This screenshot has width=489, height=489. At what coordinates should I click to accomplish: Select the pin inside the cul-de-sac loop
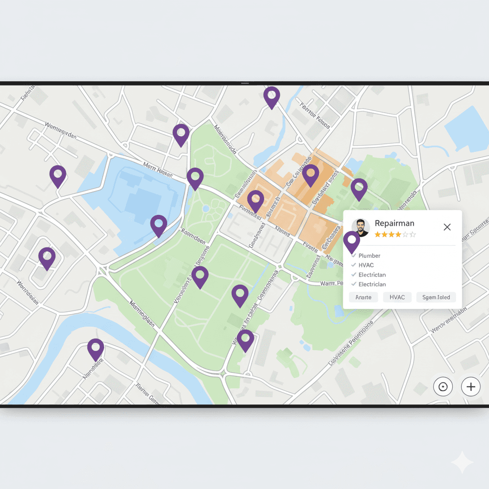(47, 257)
